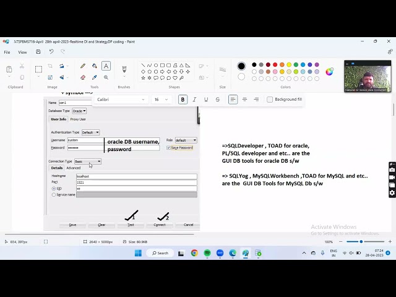Click the Windows Start button
Screen dimensions: 396x297
pos(138,253)
